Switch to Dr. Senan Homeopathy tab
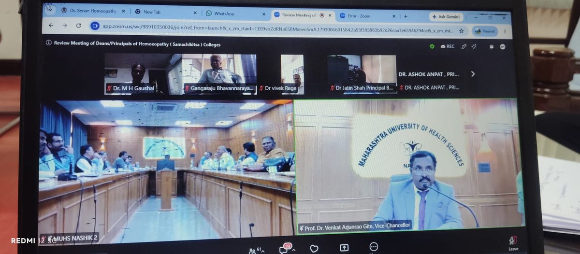Image resolution: width=580 pixels, height=254 pixels. coord(92,11)
